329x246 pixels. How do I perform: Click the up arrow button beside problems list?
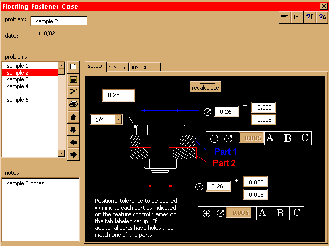tap(74, 117)
